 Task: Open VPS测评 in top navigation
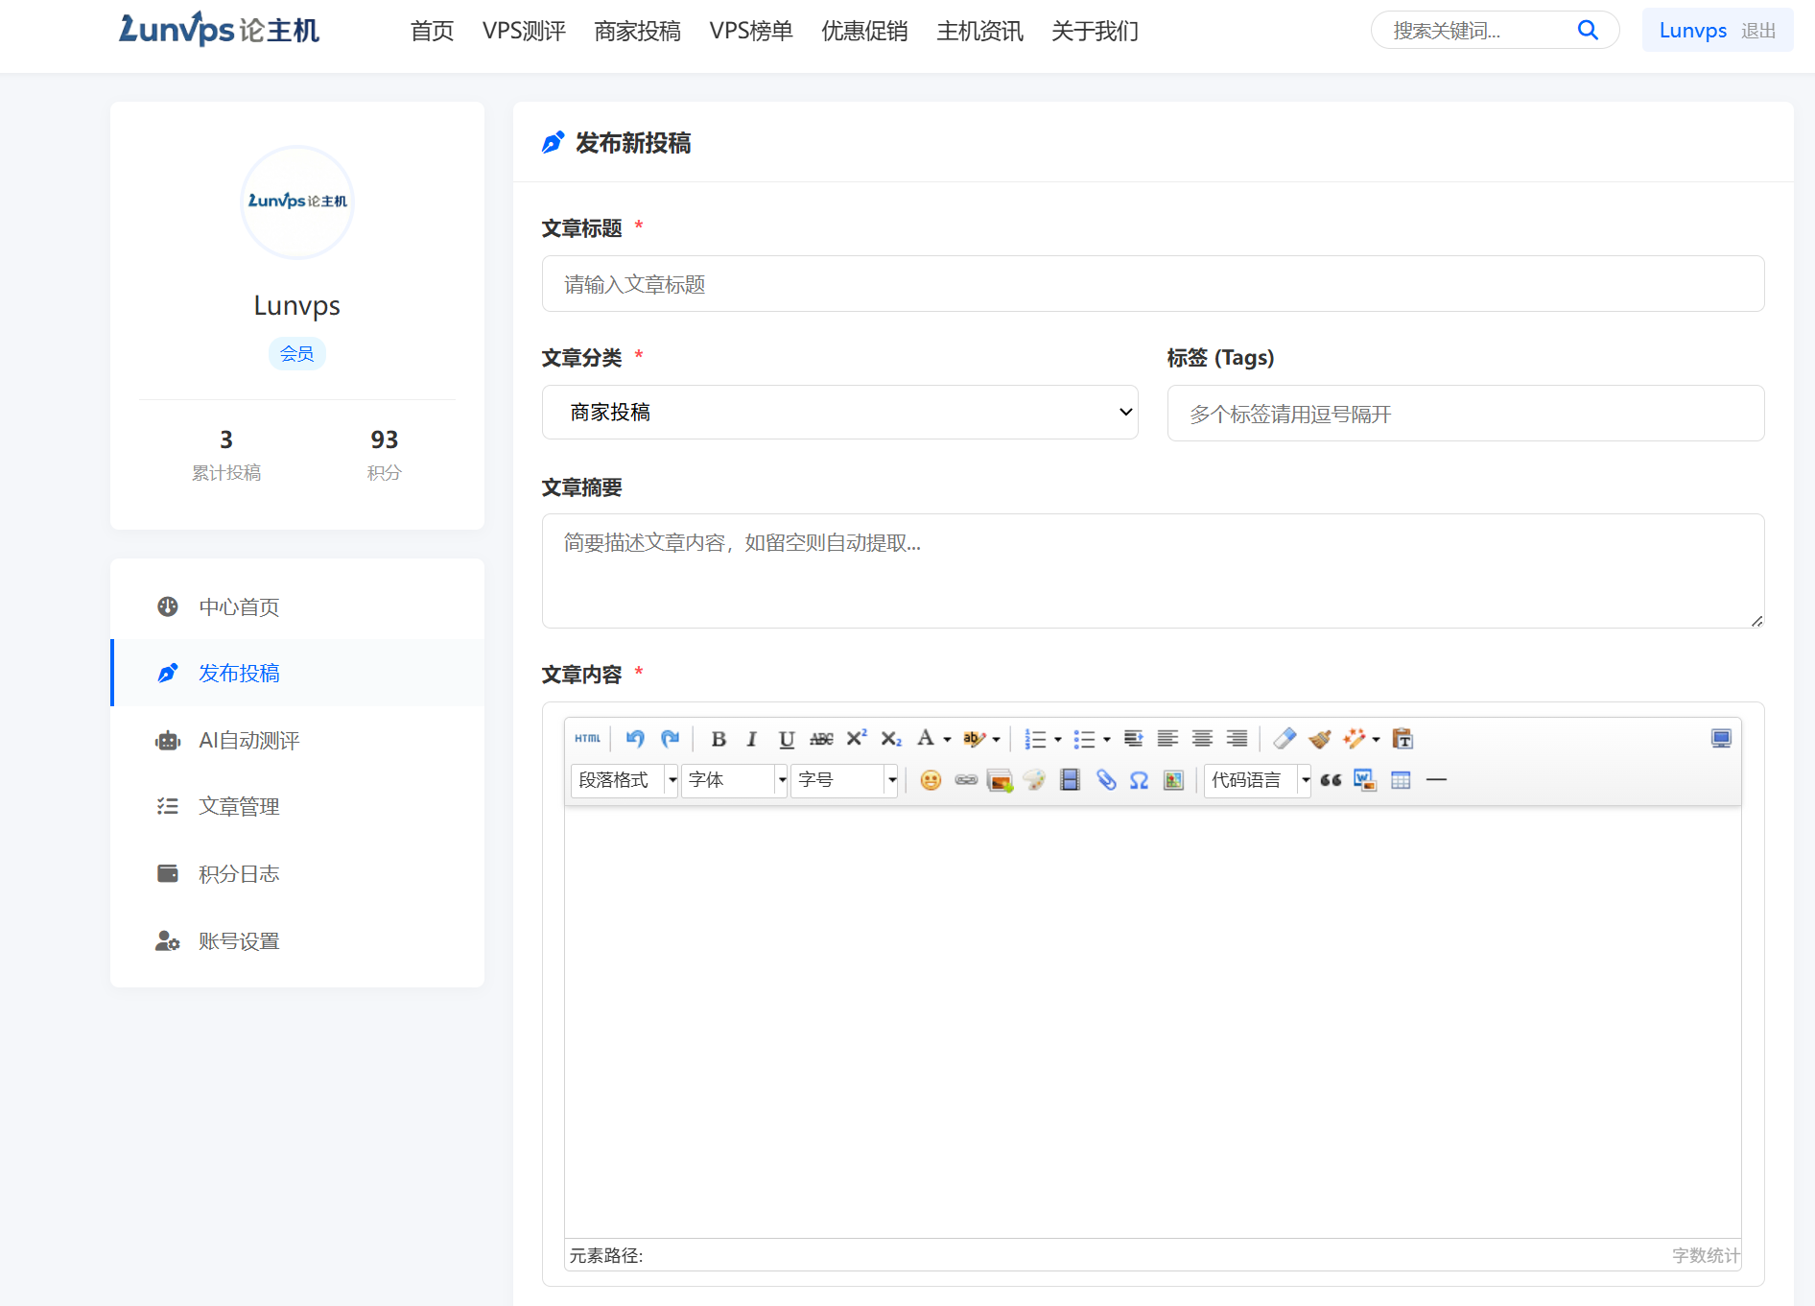[x=524, y=32]
